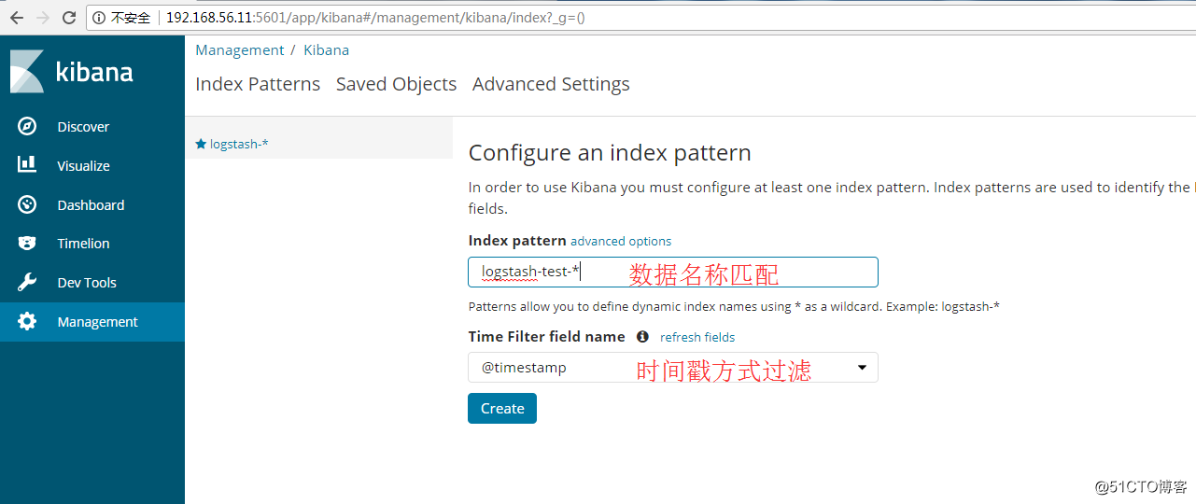
Task: Click the star icon beside logstash-*
Action: [201, 144]
